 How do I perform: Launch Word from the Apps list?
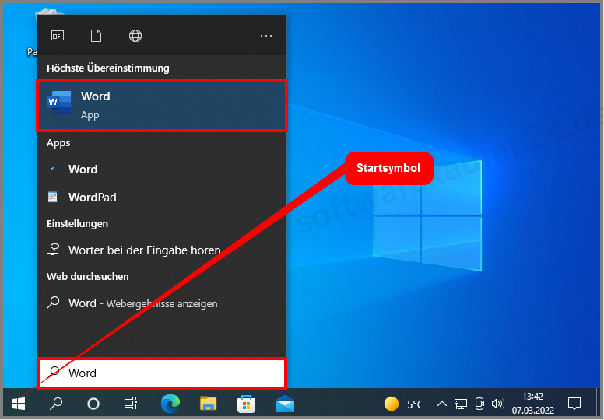[x=83, y=170]
